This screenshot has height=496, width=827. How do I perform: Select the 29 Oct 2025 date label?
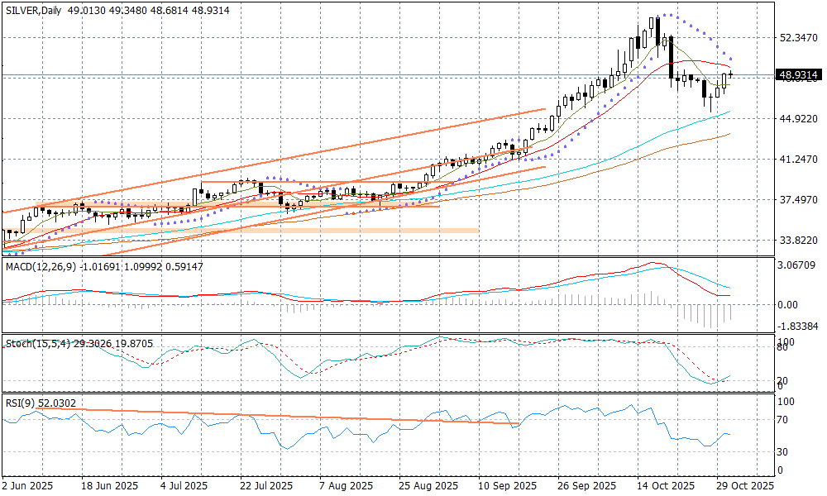tap(746, 485)
